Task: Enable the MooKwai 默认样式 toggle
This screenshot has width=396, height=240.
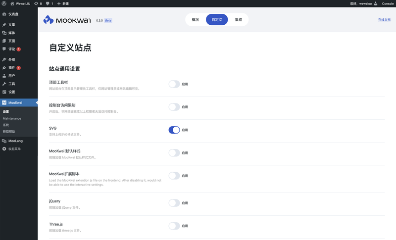Action: point(174,153)
